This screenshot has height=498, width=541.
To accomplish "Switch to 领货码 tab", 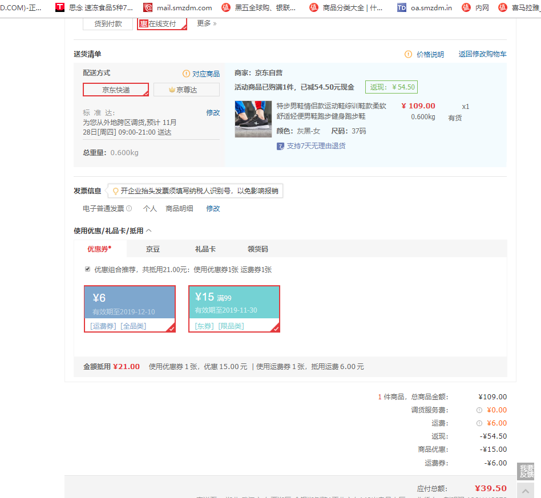I will (x=258, y=249).
